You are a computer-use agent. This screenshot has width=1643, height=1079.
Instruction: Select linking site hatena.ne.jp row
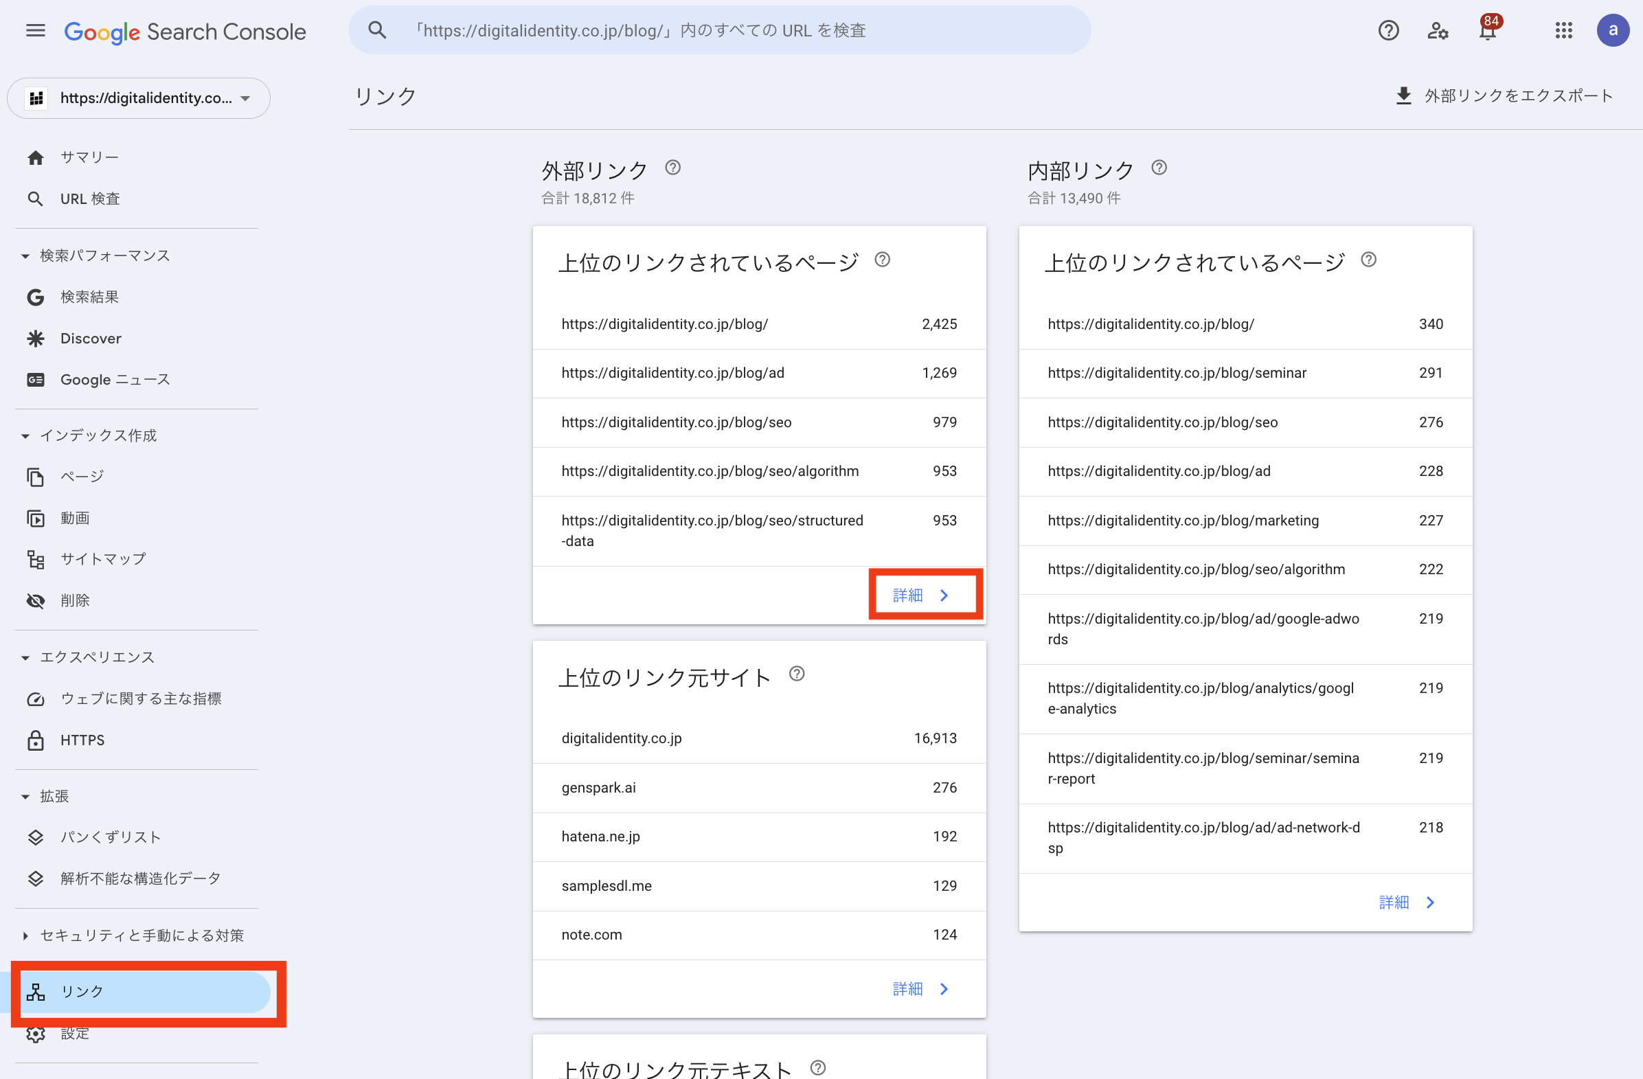(759, 837)
